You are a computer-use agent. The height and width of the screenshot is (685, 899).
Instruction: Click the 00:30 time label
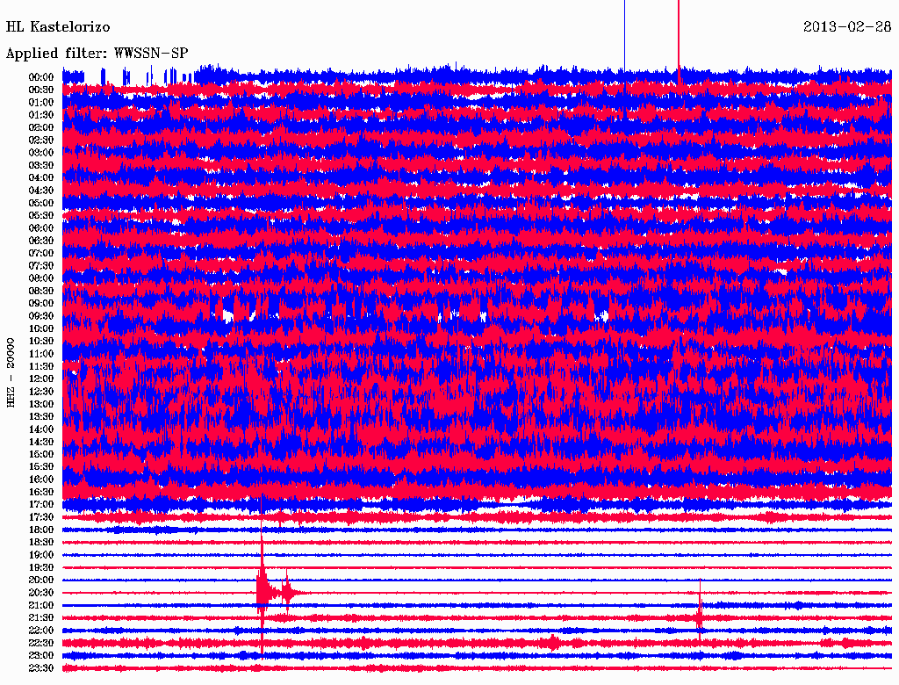point(41,90)
